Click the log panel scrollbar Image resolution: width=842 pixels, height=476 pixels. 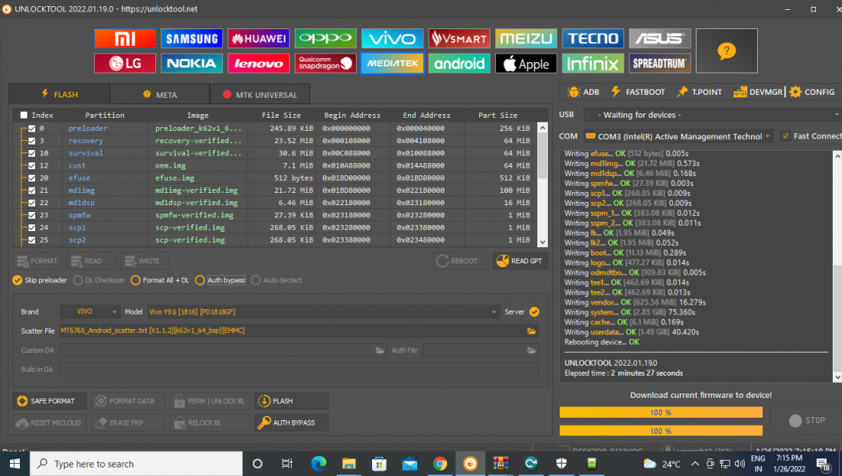pos(837,267)
